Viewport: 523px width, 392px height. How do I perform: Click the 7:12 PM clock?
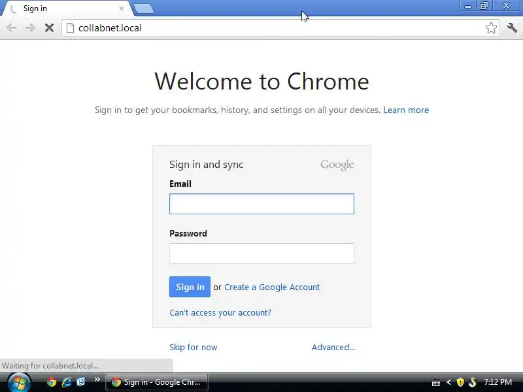pyautogui.click(x=498, y=382)
